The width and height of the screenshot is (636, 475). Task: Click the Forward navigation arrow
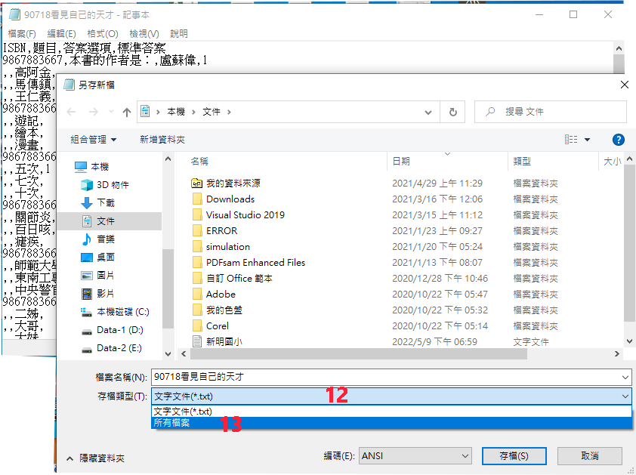[x=94, y=112]
